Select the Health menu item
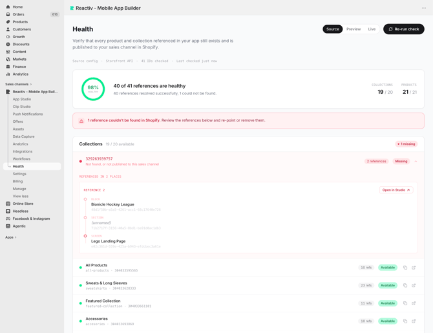This screenshot has height=333, width=433. pyautogui.click(x=32, y=166)
